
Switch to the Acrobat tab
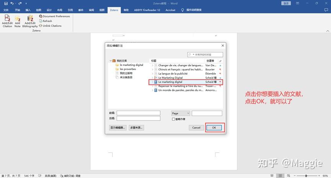click(x=170, y=10)
